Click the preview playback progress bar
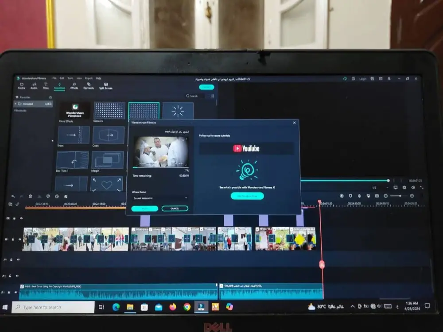The width and height of the screenshot is (443, 332). pyautogui.click(x=345, y=181)
